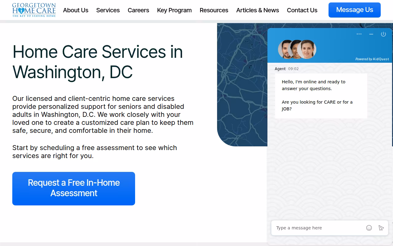Click the Powered by AidQuest link
The image size is (393, 246).
click(372, 59)
